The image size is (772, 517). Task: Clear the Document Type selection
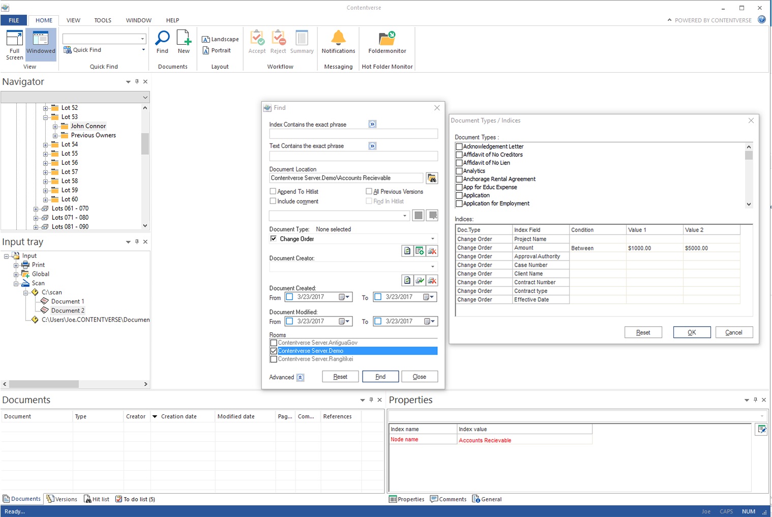(x=432, y=251)
